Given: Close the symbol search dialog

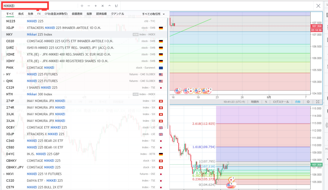Looking at the screenshot, I should pos(318,6).
